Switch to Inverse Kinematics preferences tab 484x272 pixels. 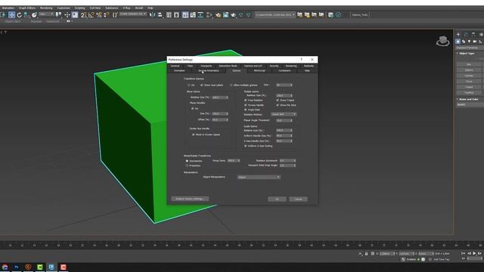209,70
